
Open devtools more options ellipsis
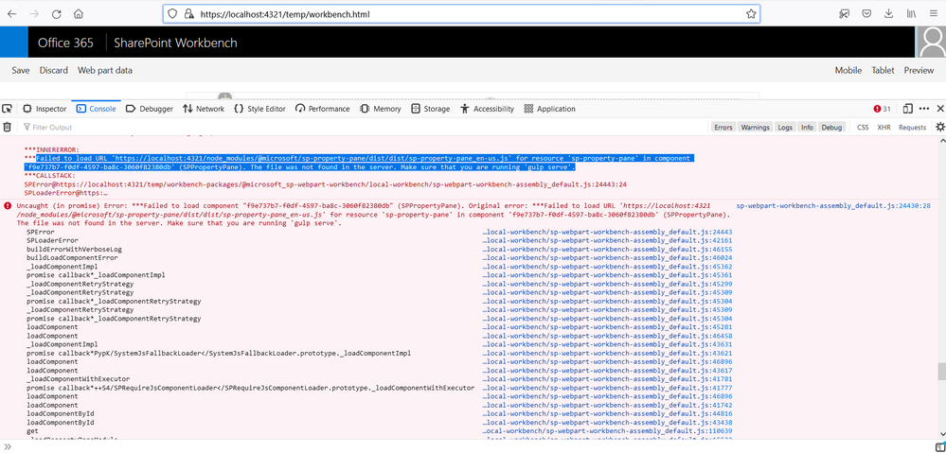tap(924, 109)
